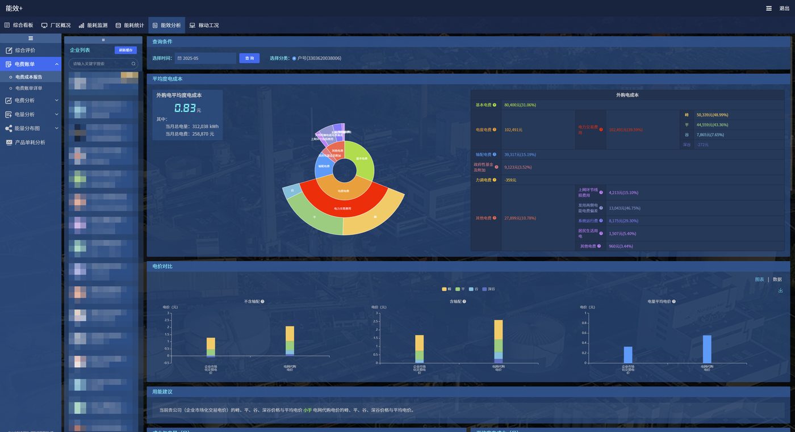
Task: Open 产品单耗分析 in the sidebar
Action: [30, 142]
